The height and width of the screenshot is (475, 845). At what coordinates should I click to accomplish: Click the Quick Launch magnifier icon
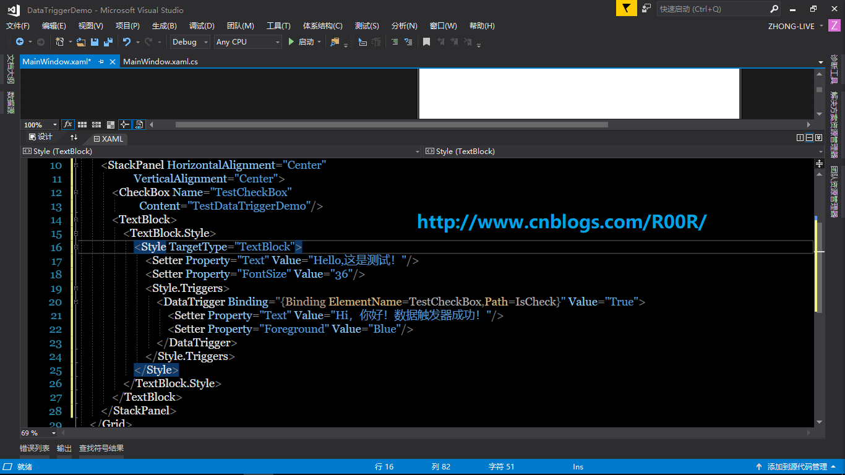pyautogui.click(x=774, y=9)
